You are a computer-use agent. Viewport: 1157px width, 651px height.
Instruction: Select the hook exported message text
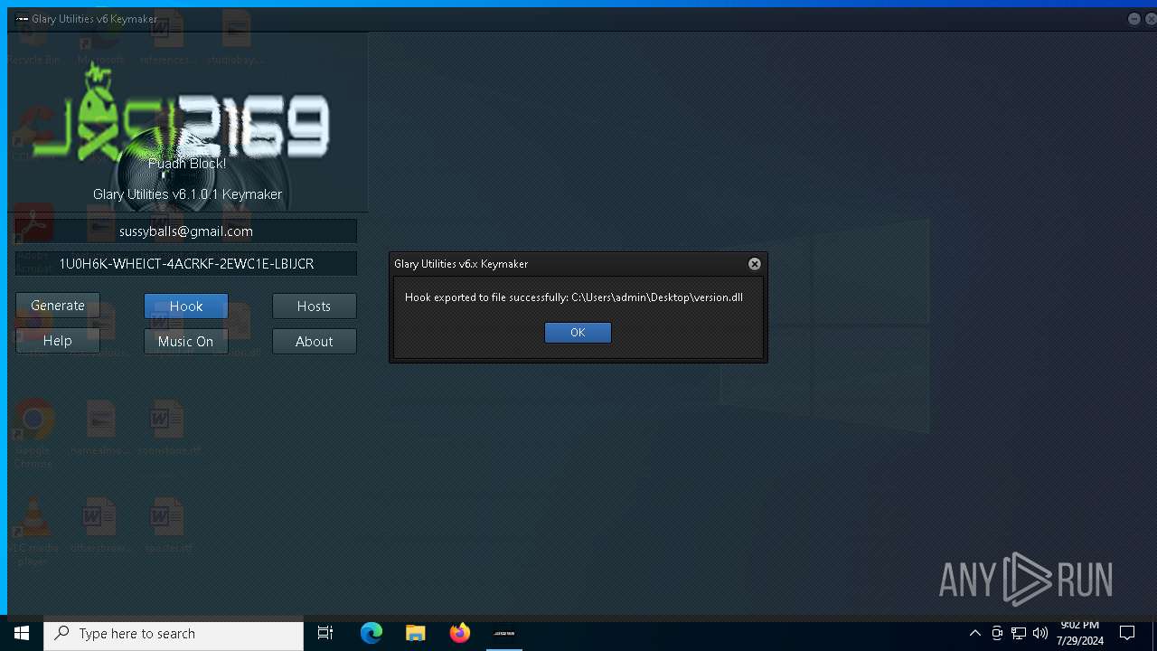pyautogui.click(x=574, y=297)
